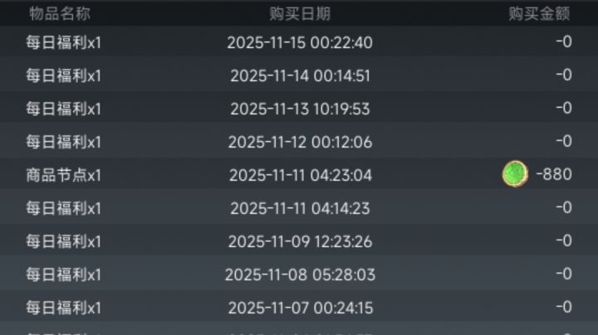
Task: Click the date 2025-11-08 05:28:03
Action: [300, 274]
